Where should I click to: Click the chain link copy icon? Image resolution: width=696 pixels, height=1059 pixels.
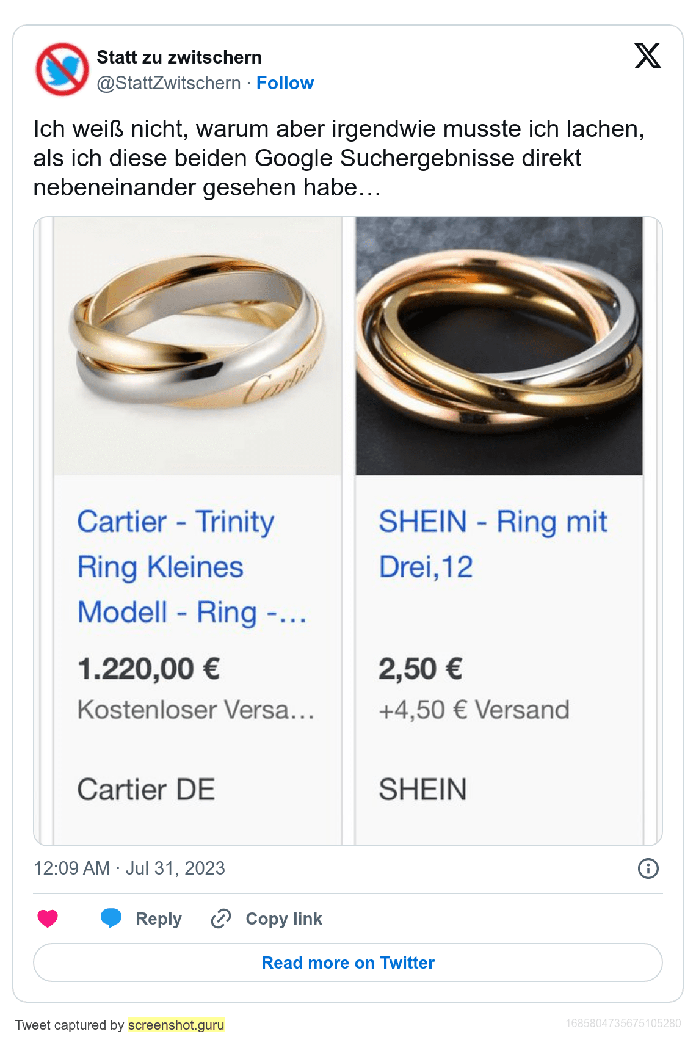[x=220, y=919]
